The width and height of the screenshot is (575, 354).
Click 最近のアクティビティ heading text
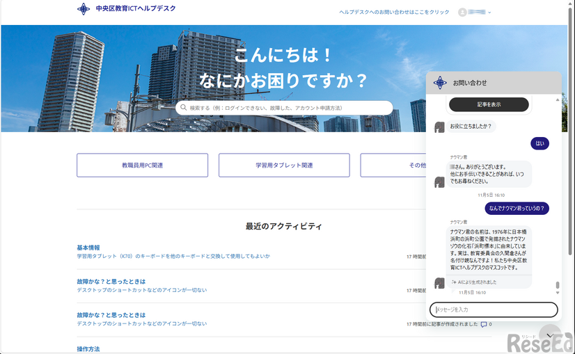click(283, 226)
